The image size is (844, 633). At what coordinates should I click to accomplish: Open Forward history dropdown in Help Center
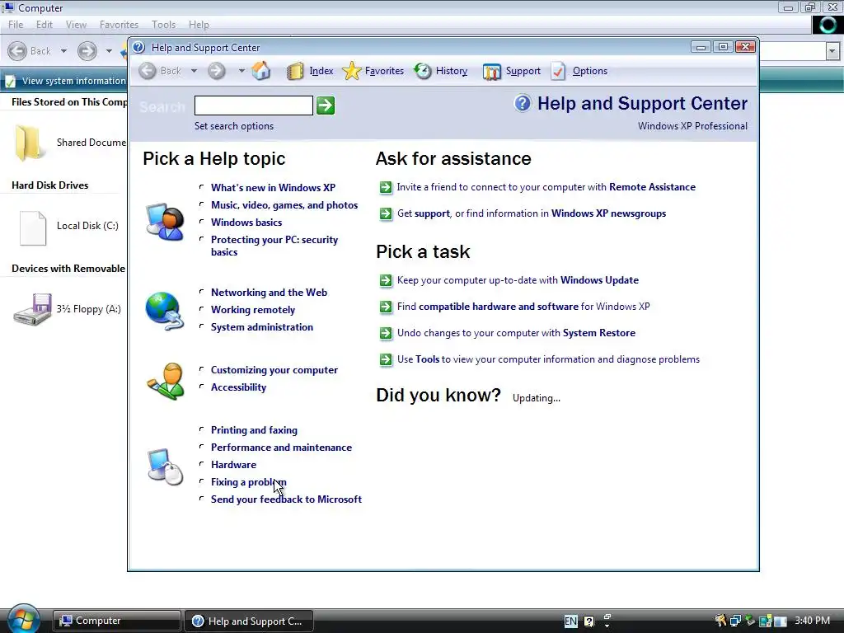241,71
